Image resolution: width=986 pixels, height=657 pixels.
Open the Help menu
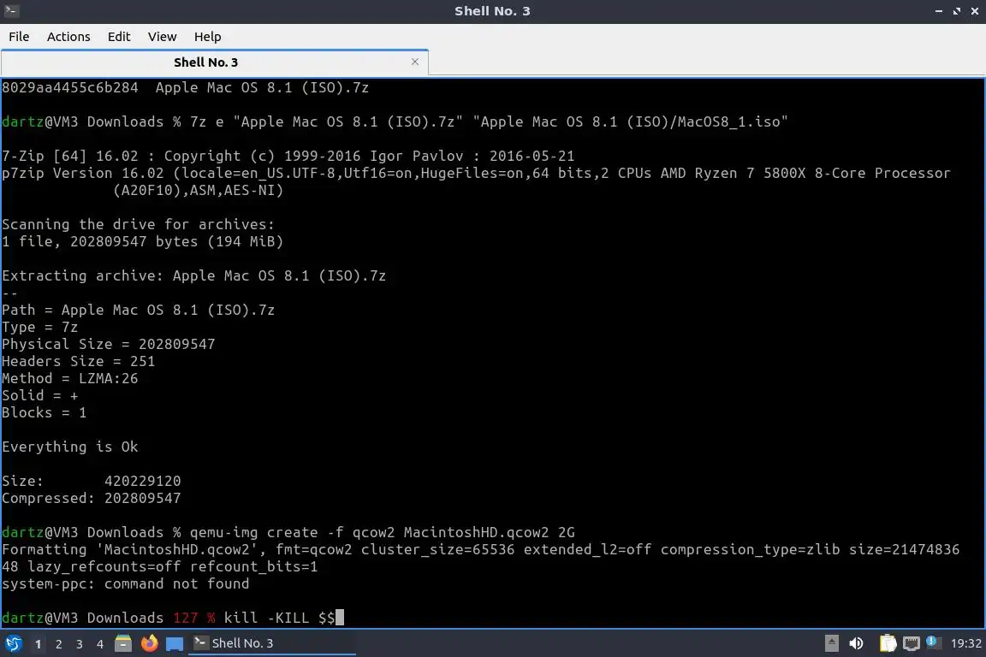point(207,37)
